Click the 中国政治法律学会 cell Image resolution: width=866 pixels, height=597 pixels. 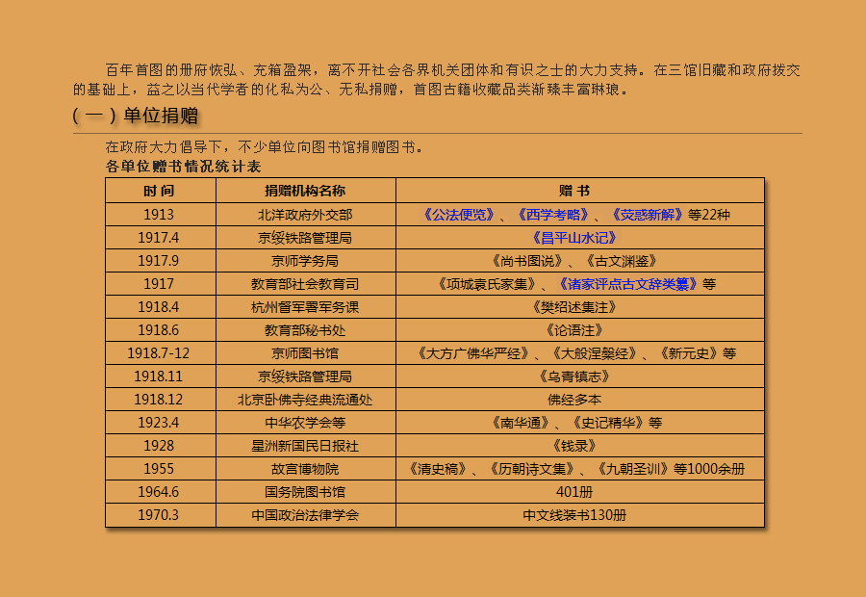305,515
